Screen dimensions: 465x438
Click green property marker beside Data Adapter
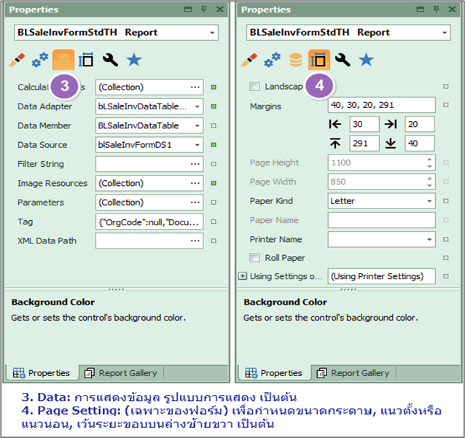[214, 106]
